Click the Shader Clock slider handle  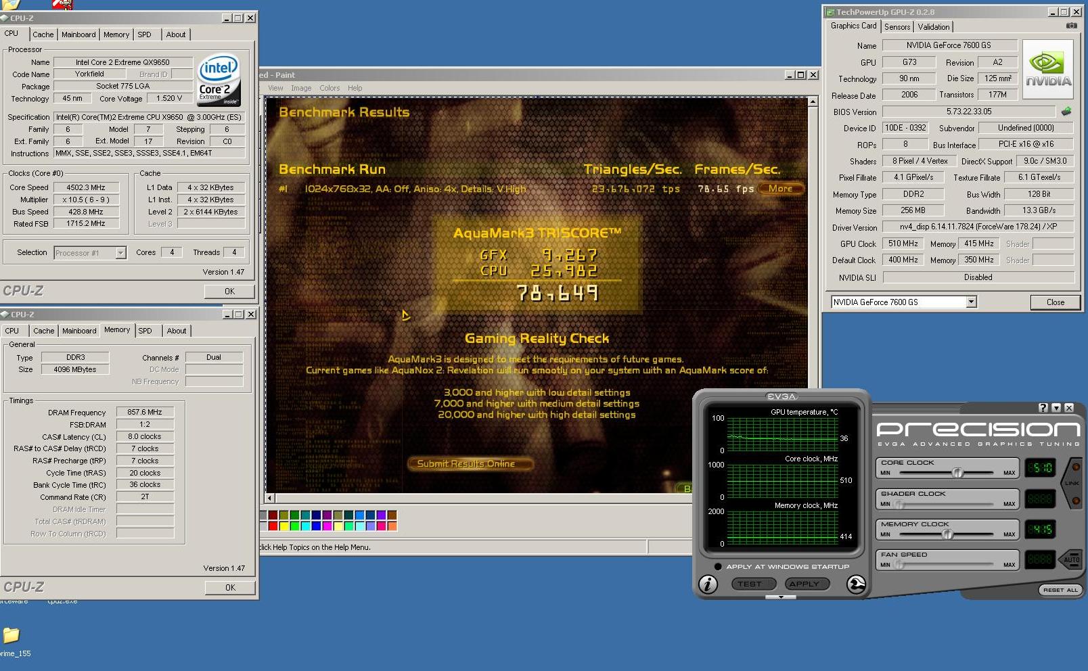pyautogui.click(x=899, y=504)
